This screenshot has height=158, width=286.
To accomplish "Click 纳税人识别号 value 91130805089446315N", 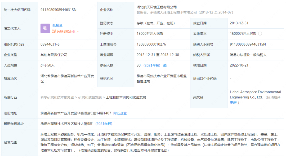I will [248, 44].
